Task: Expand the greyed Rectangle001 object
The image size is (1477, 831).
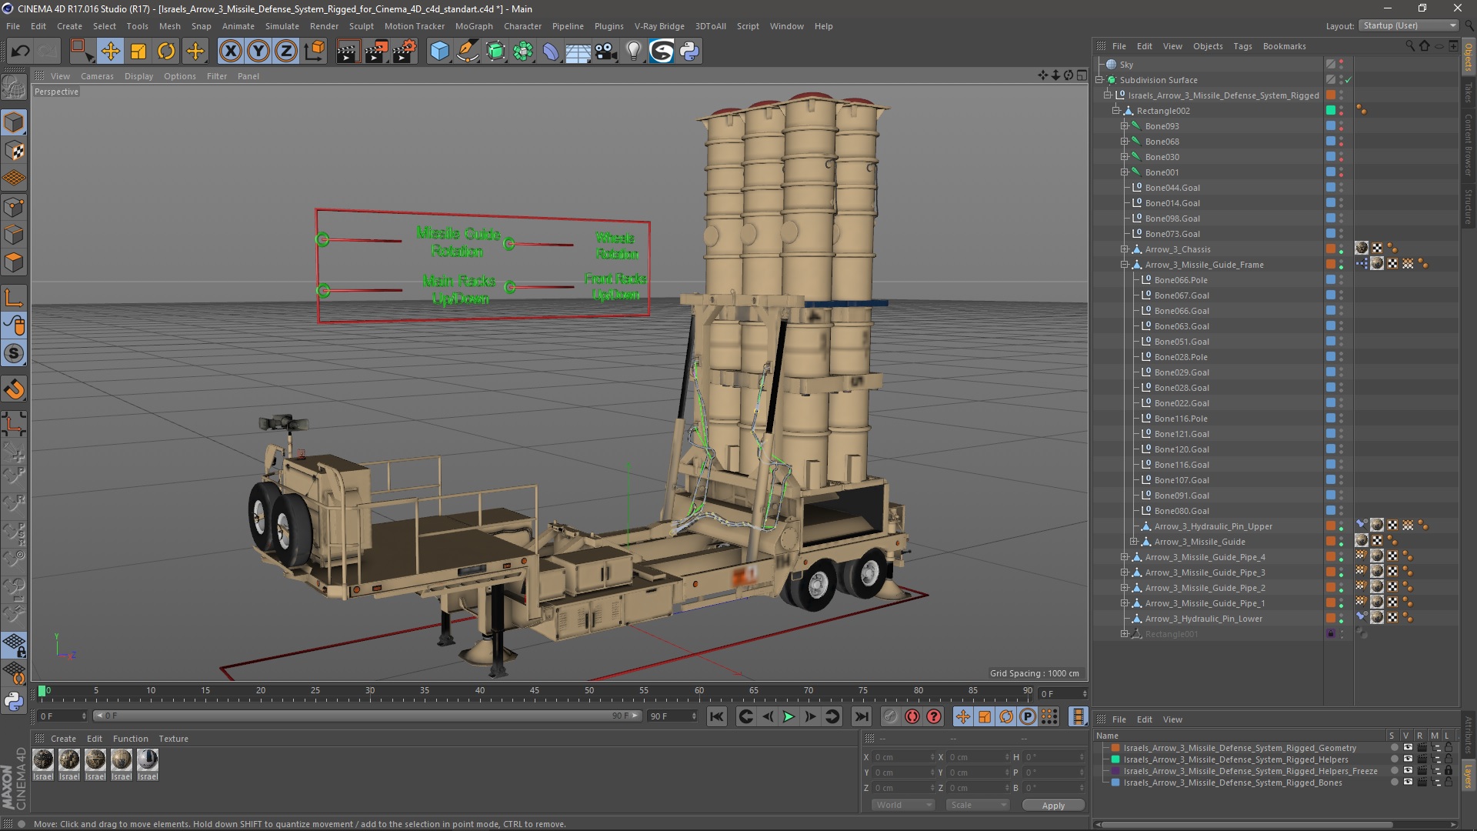Action: [1125, 634]
